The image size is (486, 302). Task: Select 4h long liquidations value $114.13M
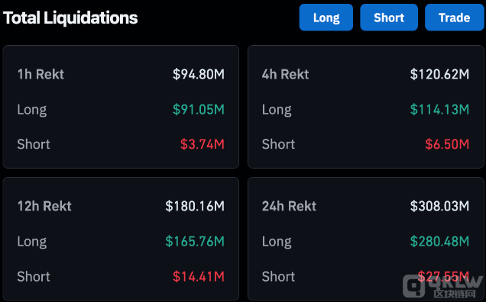tap(439, 110)
